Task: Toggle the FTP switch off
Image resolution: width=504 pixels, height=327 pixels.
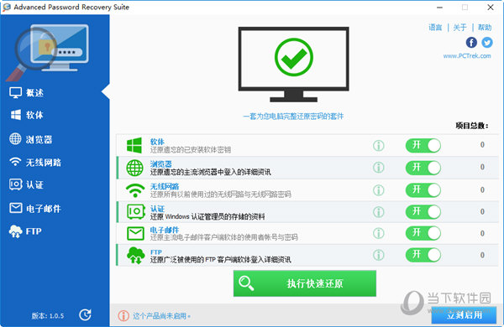Action: 423,255
